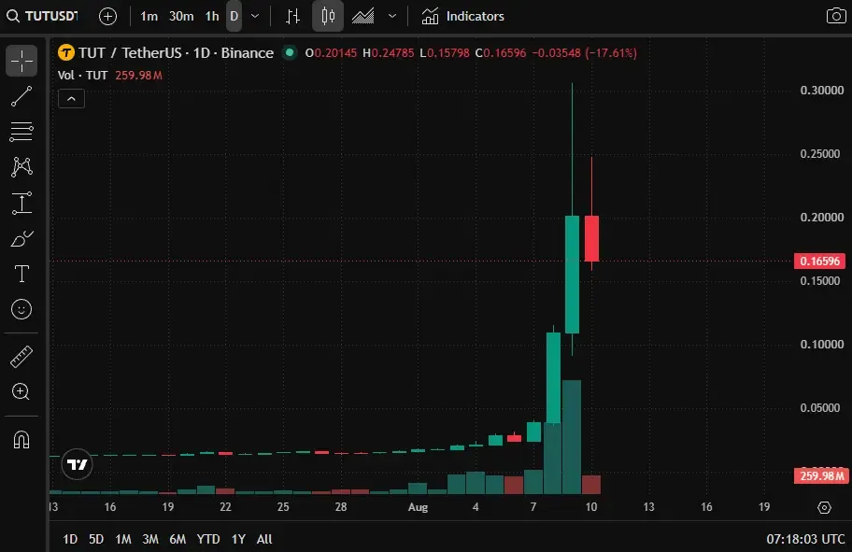Click the large green candle body

pyautogui.click(x=572, y=275)
